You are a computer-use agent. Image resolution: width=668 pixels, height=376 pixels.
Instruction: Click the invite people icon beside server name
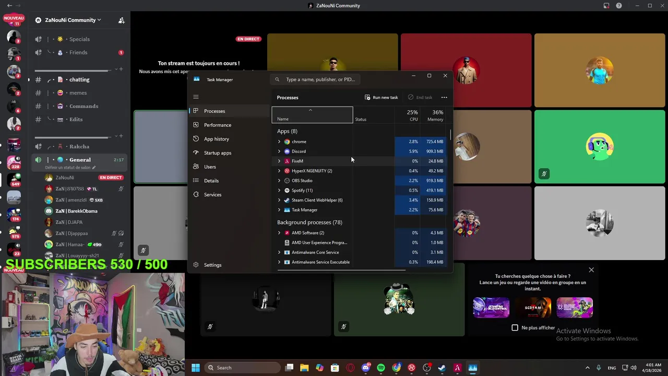coord(122,20)
